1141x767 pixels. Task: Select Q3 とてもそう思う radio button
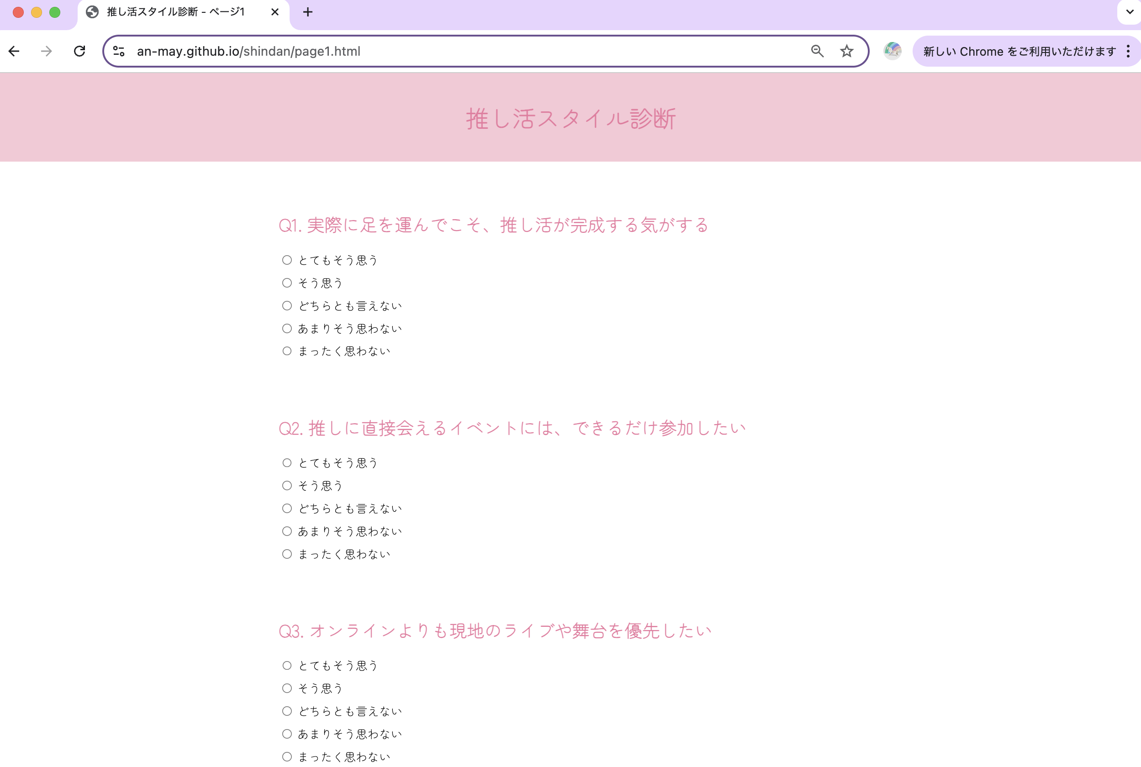287,665
